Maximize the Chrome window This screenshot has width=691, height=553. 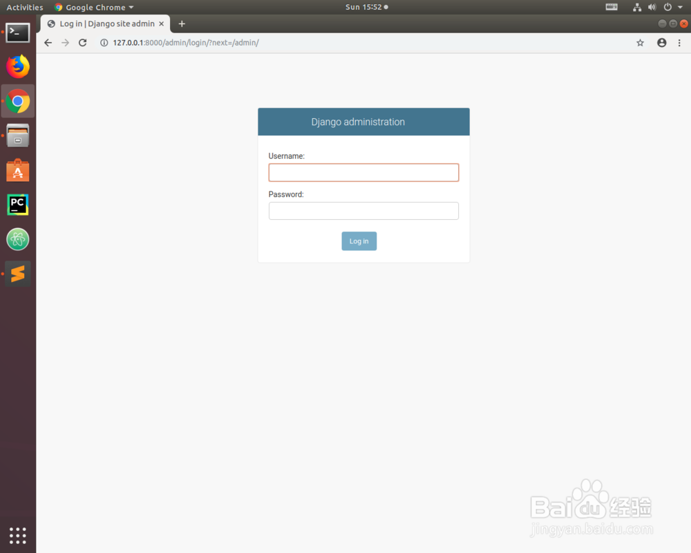673,24
